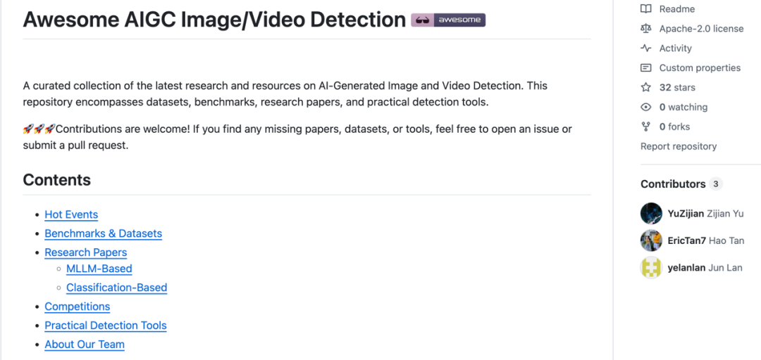Click the eye icon beside watching
The image size is (761, 360).
(x=645, y=108)
